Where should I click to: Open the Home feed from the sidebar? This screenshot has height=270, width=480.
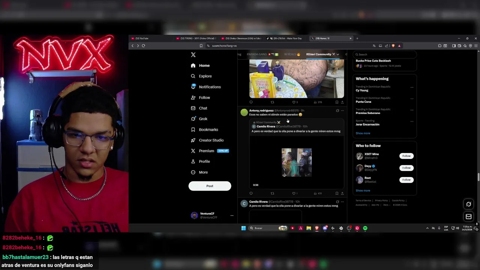point(200,66)
